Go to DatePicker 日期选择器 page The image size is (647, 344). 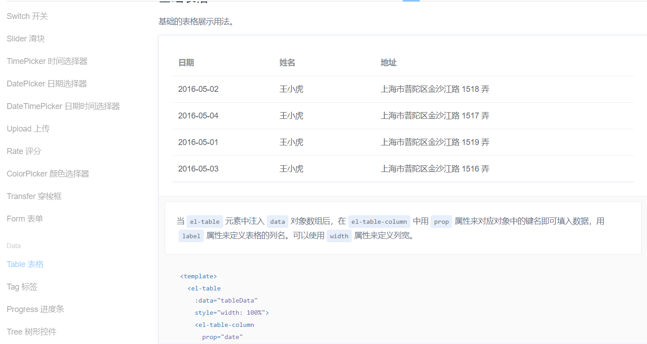(47, 84)
